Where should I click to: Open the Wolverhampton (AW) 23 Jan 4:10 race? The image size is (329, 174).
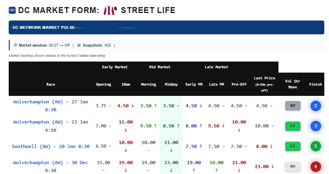pyautogui.click(x=51, y=125)
